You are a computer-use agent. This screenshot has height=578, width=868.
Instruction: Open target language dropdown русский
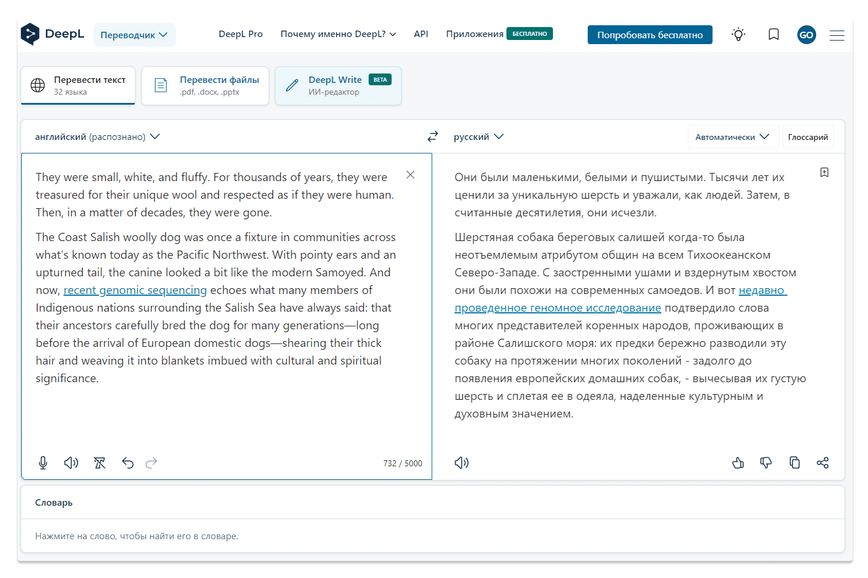[x=478, y=136]
